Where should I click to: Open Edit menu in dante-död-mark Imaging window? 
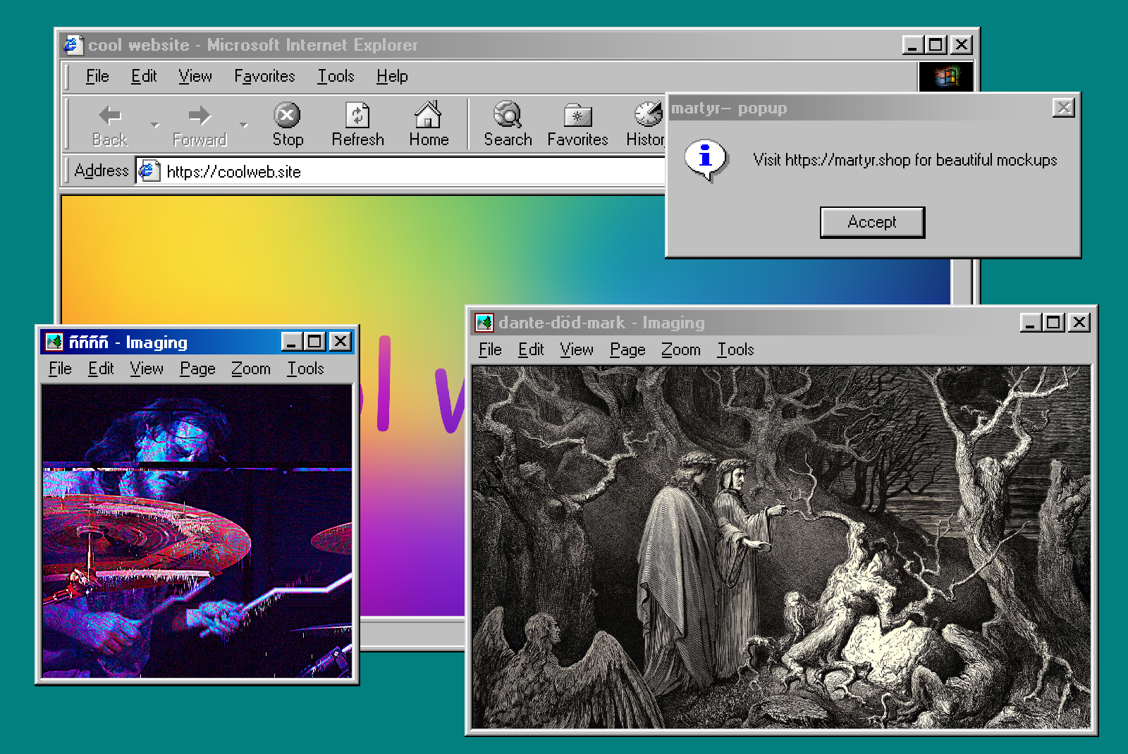531,350
